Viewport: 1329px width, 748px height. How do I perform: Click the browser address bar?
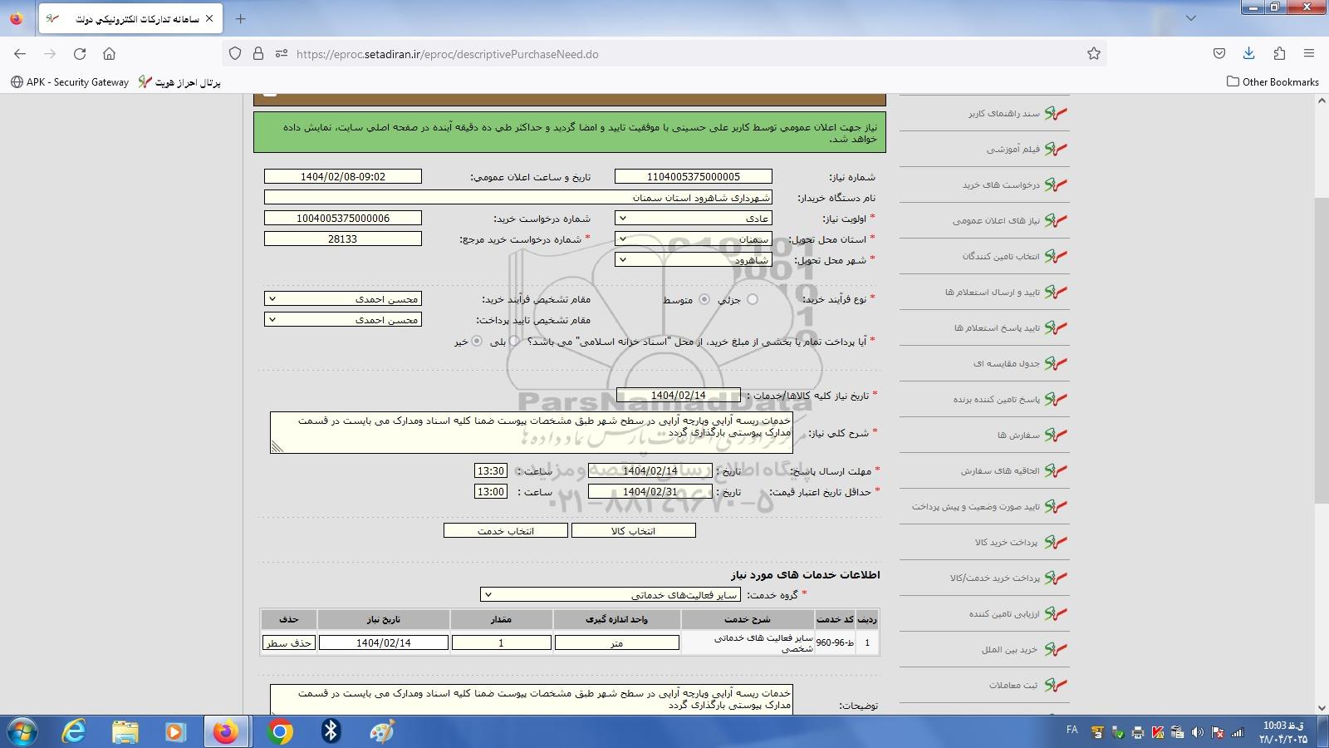coord(664,54)
